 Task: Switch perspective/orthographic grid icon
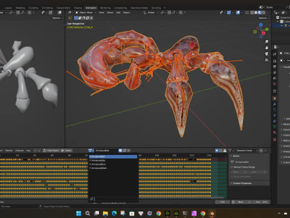pyautogui.click(x=266, y=60)
